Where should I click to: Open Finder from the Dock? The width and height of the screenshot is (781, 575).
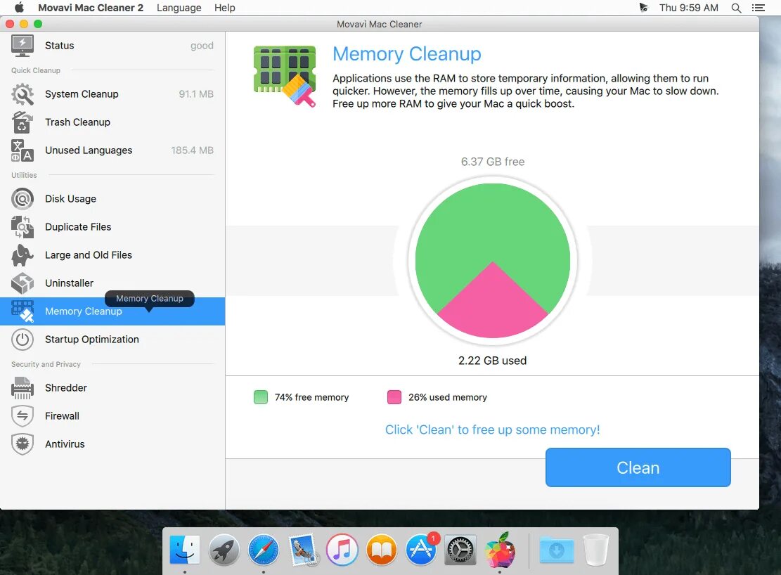(185, 550)
